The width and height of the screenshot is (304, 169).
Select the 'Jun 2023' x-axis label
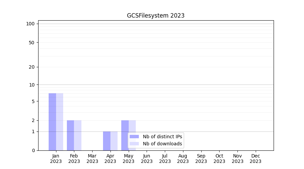point(147,159)
